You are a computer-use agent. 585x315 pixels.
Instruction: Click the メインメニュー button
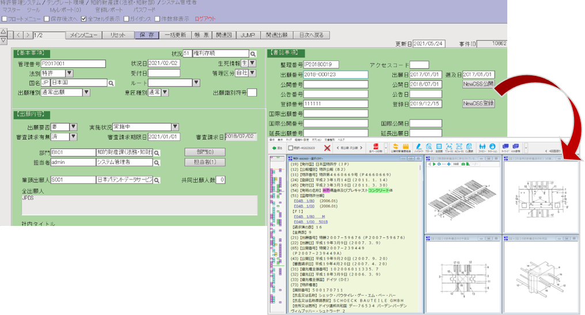(x=83, y=35)
